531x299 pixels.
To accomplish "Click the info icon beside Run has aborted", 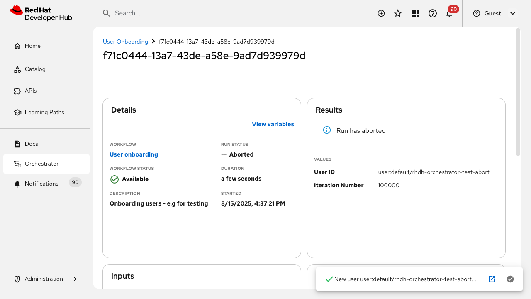I will point(327,130).
